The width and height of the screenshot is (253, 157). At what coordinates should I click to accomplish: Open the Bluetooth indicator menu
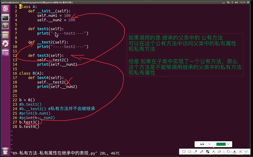pos(232,3)
